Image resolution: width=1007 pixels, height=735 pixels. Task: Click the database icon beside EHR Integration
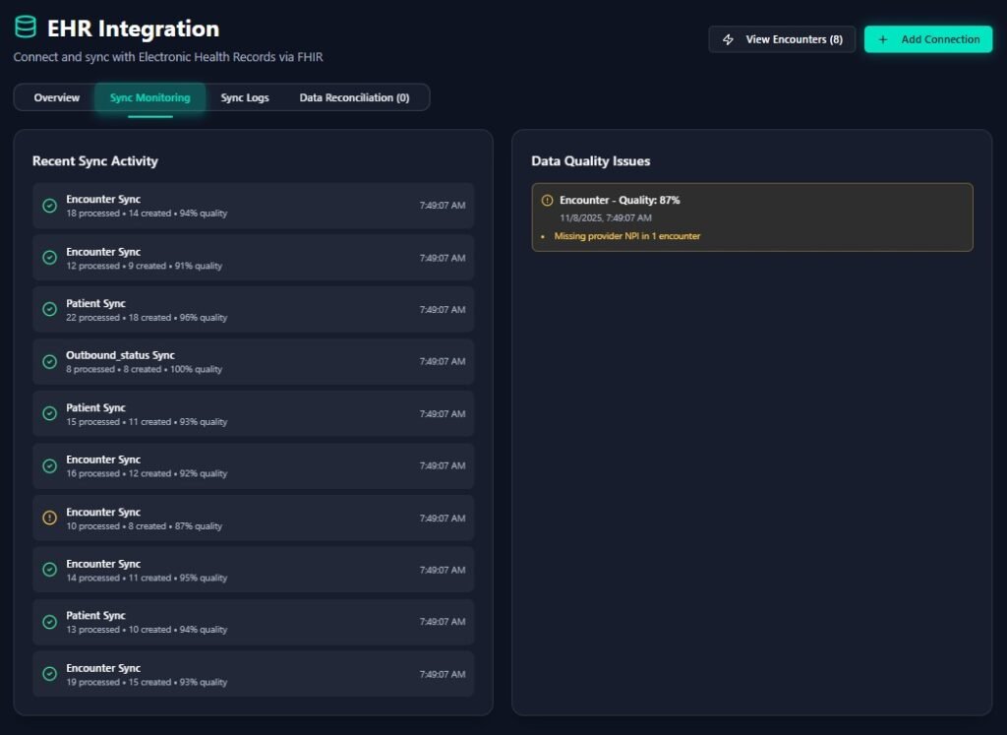[26, 28]
